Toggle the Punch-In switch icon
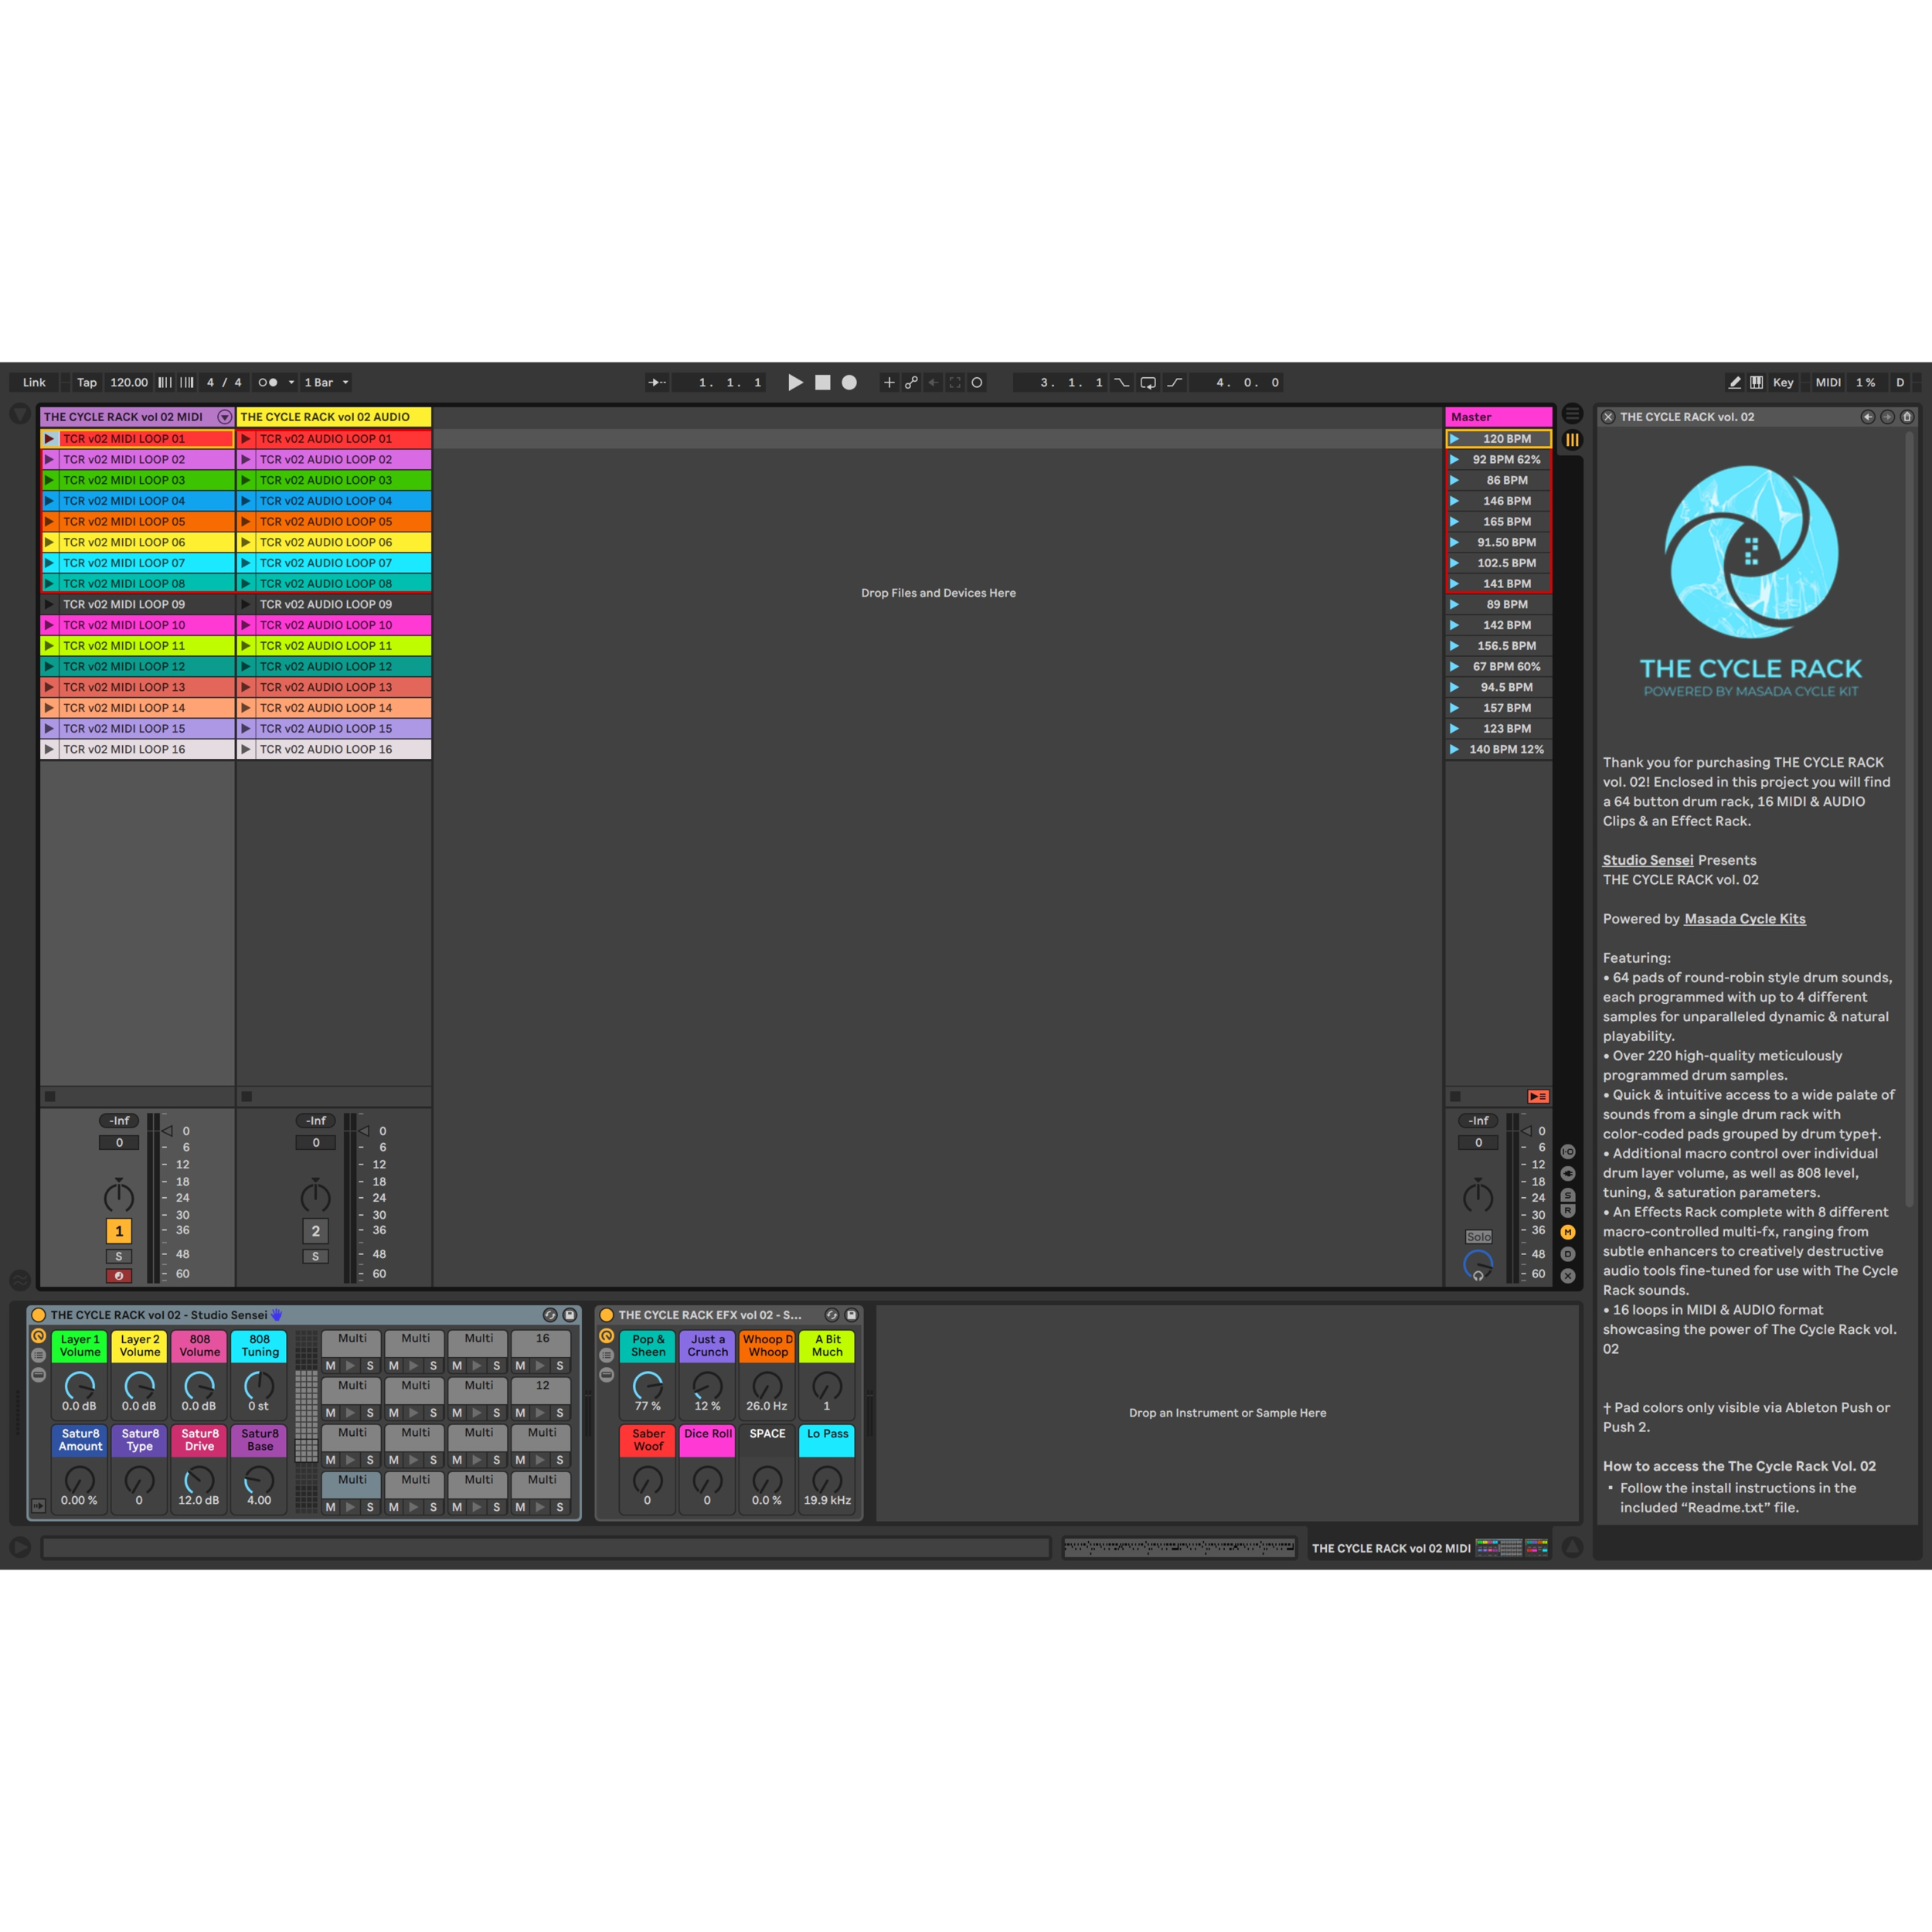The height and width of the screenshot is (1932, 1932). coord(1122,382)
